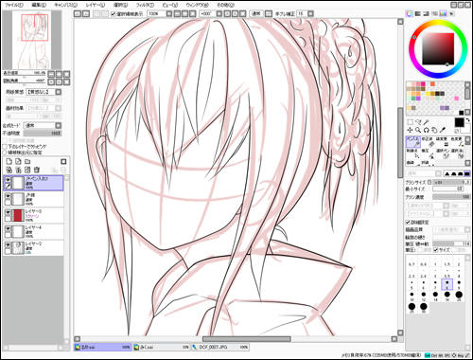473x360 pixels.
Task: Select the Lasso selection tool
Action: click(418, 122)
